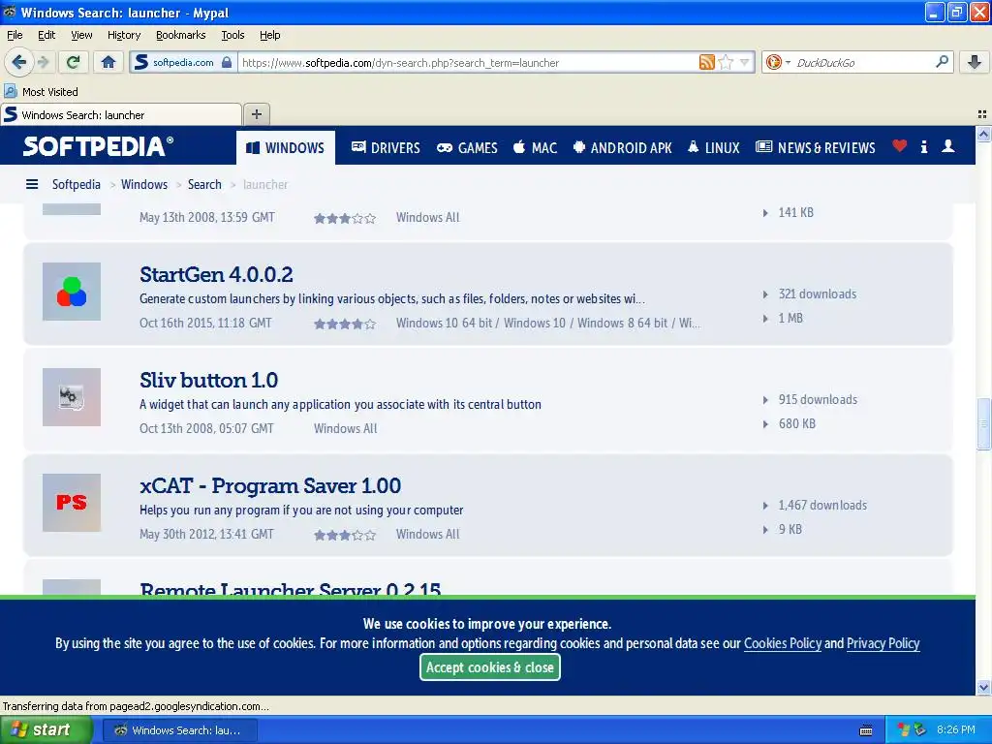The image size is (992, 744).
Task: Open the History menu
Action: [x=124, y=35]
